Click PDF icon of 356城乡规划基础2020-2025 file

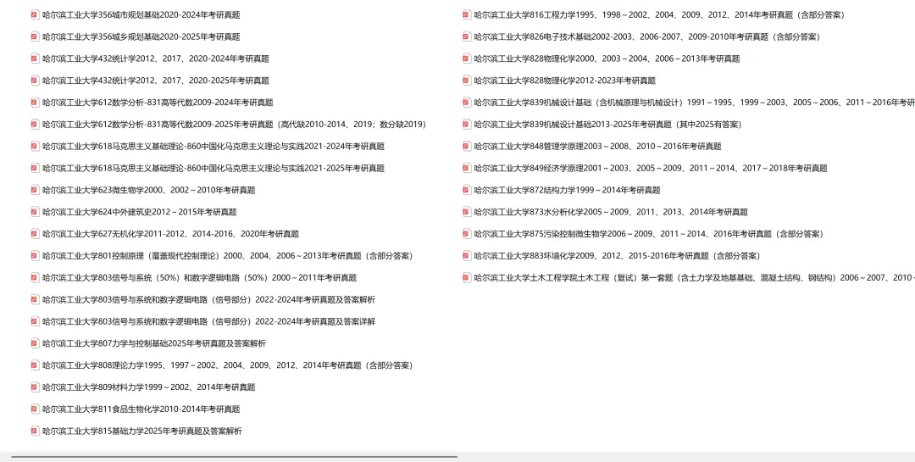point(35,36)
